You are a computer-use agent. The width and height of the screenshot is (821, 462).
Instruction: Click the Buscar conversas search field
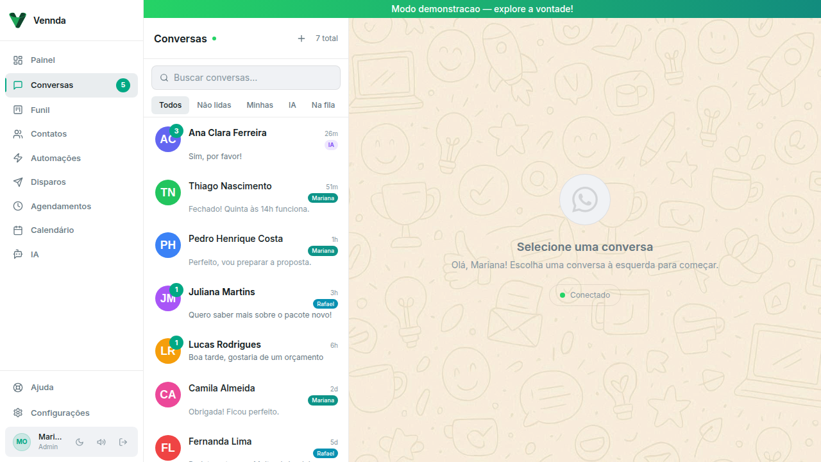246,77
